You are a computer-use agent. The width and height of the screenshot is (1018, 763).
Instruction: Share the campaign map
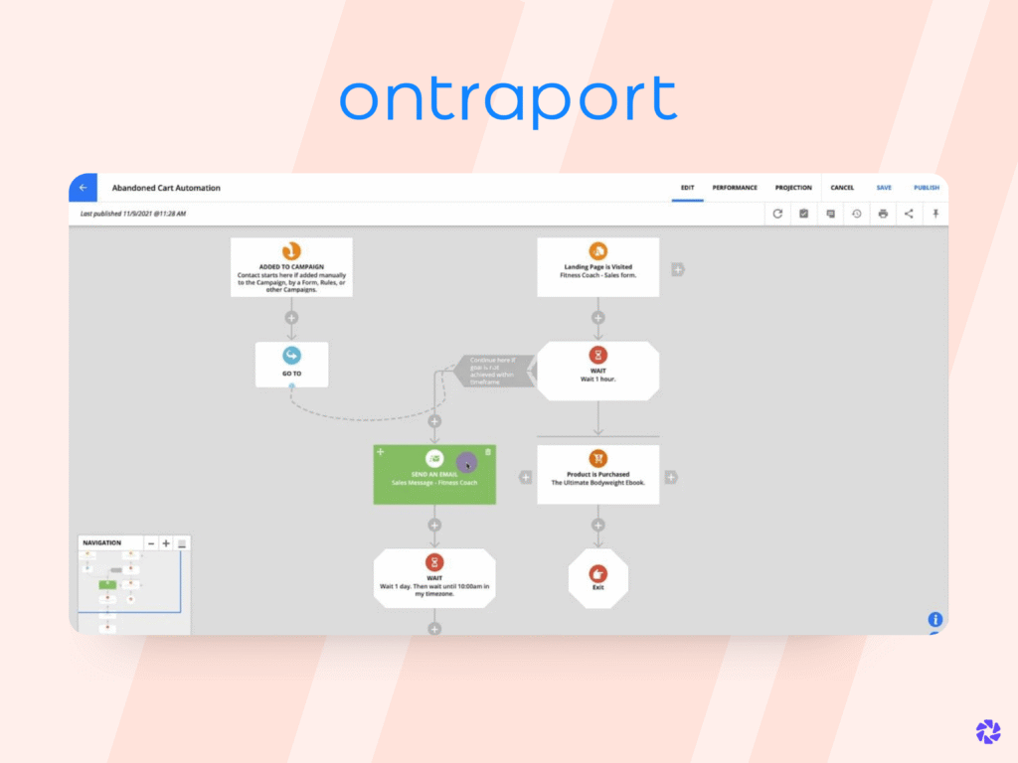(910, 214)
